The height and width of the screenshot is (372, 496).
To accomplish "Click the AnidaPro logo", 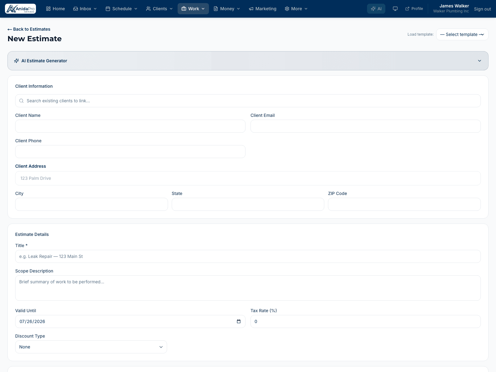I will click(20, 9).
